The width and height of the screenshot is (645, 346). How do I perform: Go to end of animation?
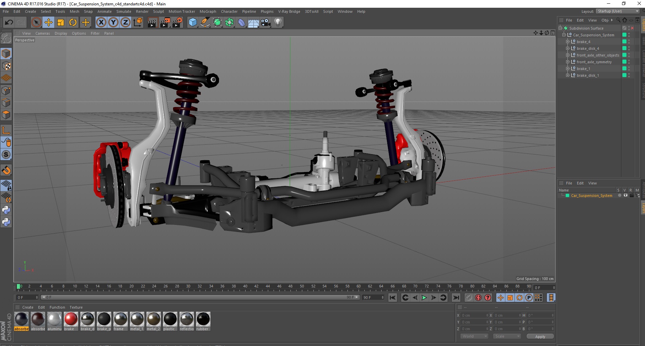(456, 298)
